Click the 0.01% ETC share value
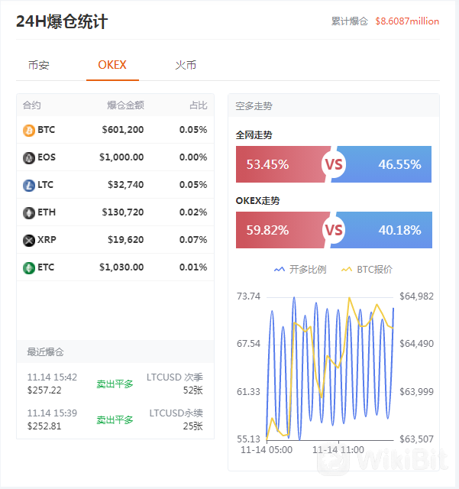The width and height of the screenshot is (459, 489). [x=193, y=267]
